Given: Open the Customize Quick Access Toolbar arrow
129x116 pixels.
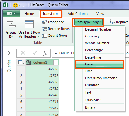Looking at the screenshot, I should (x=24, y=6).
